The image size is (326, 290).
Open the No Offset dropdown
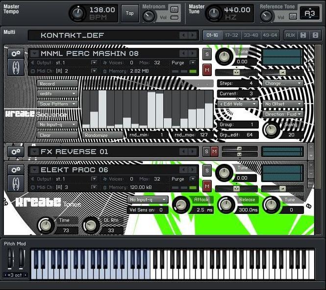[283, 104]
